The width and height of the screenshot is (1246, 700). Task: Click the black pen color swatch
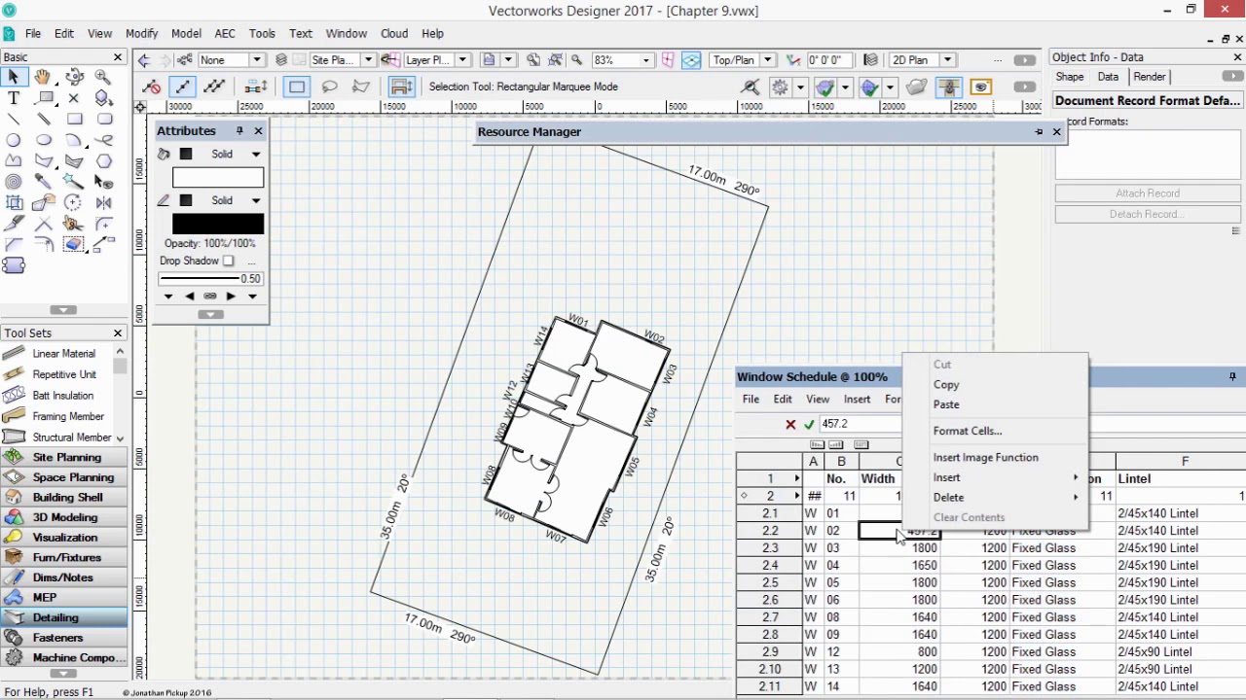pyautogui.click(x=218, y=225)
